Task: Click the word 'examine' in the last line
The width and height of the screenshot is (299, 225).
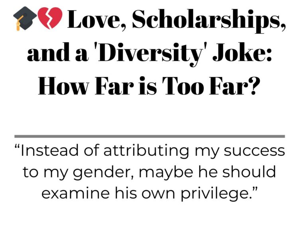Action: tap(75, 193)
